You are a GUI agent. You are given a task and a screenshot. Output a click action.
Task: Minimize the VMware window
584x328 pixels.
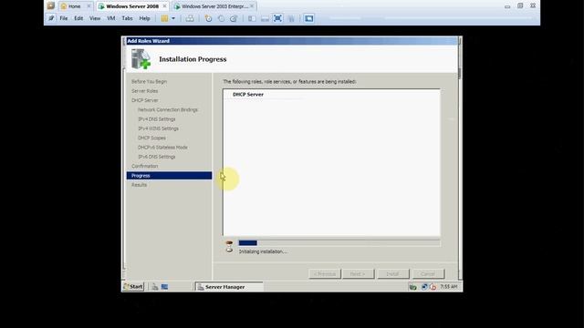(507, 6)
